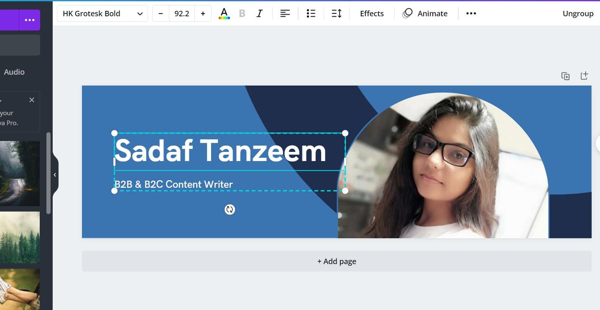
Task: Open the text color picker
Action: tap(224, 13)
